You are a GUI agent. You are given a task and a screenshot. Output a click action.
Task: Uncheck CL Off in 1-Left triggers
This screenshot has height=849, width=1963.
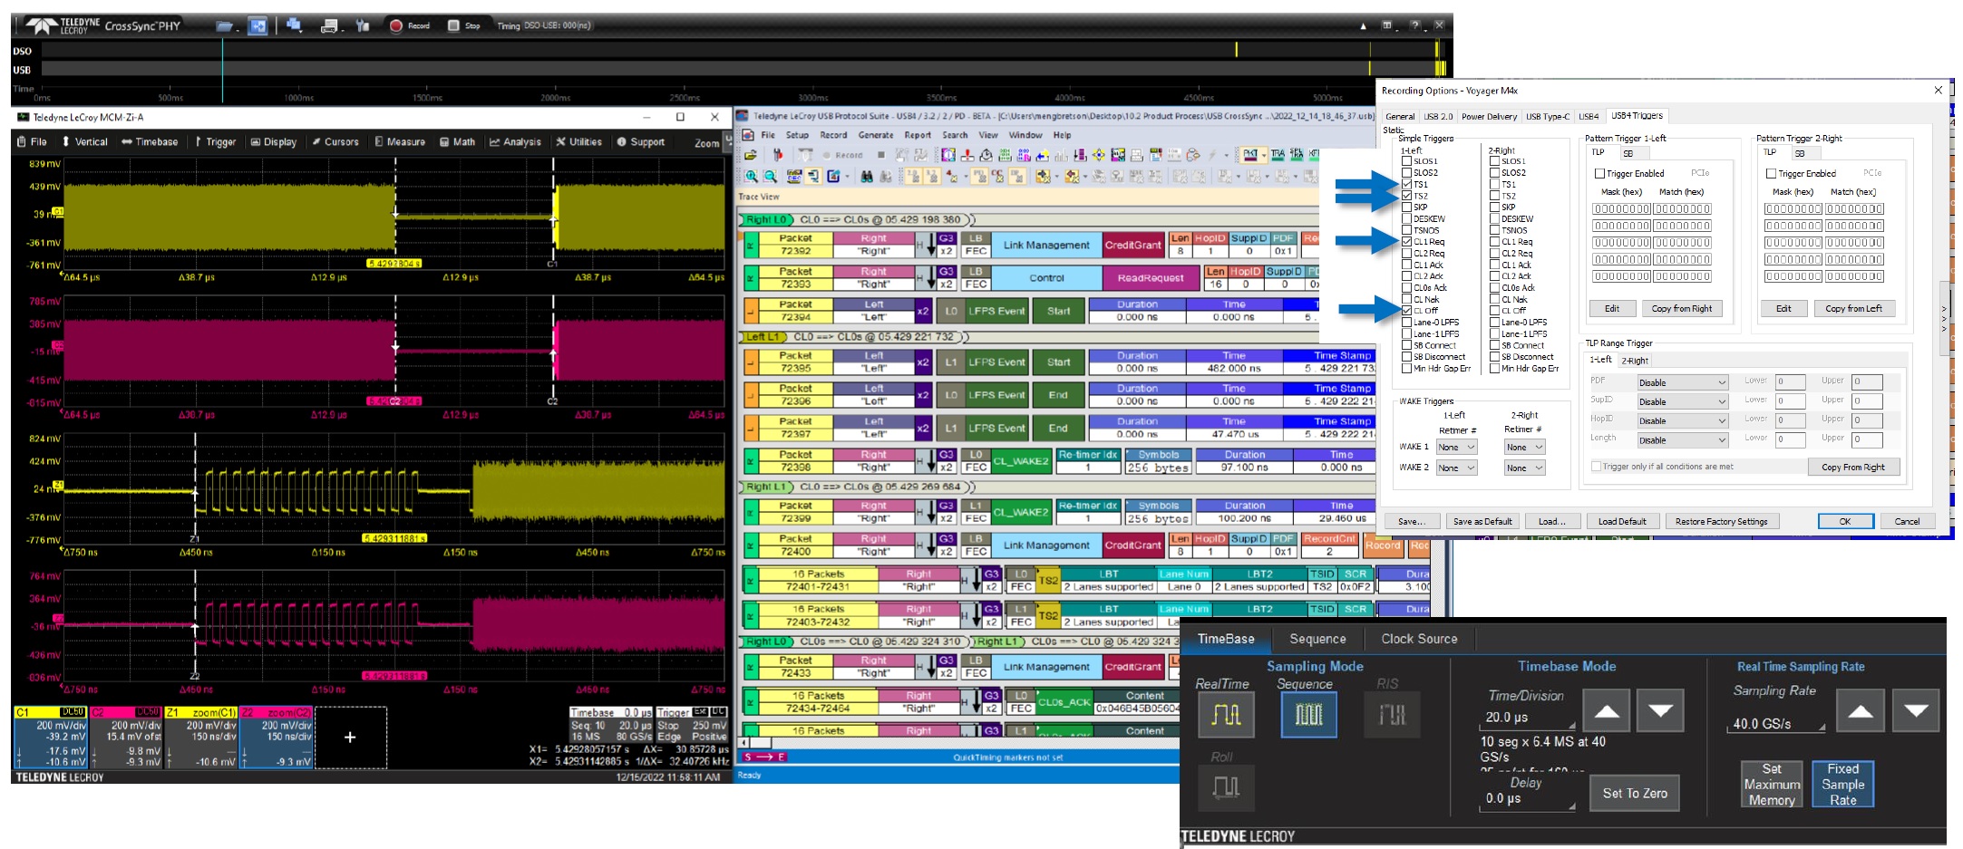tap(1406, 311)
